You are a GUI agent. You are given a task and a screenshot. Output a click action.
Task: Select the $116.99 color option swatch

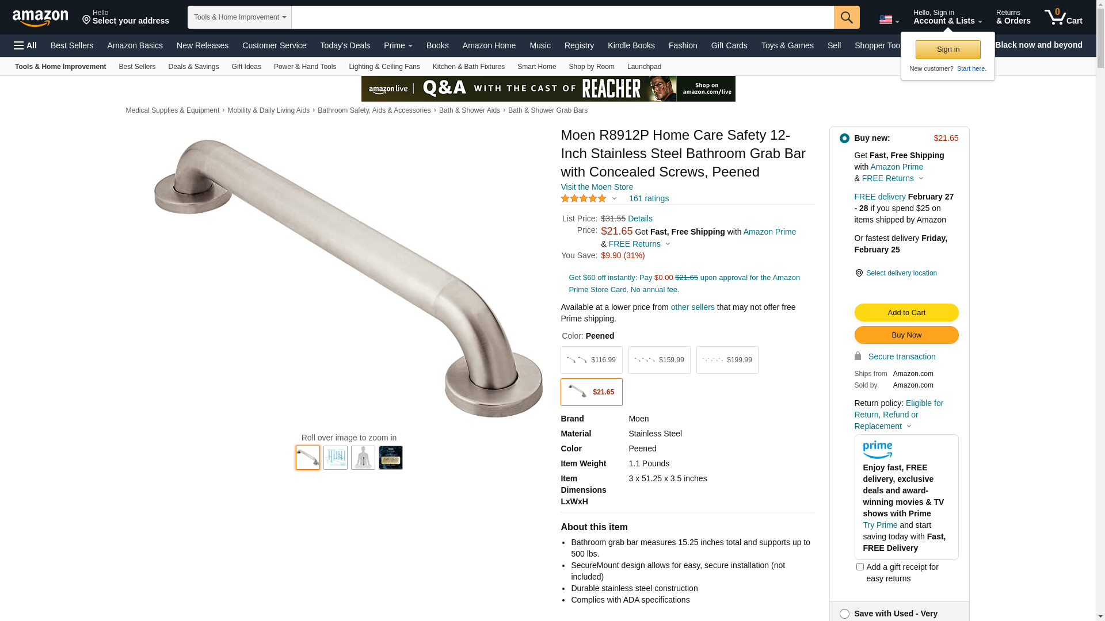click(x=592, y=360)
